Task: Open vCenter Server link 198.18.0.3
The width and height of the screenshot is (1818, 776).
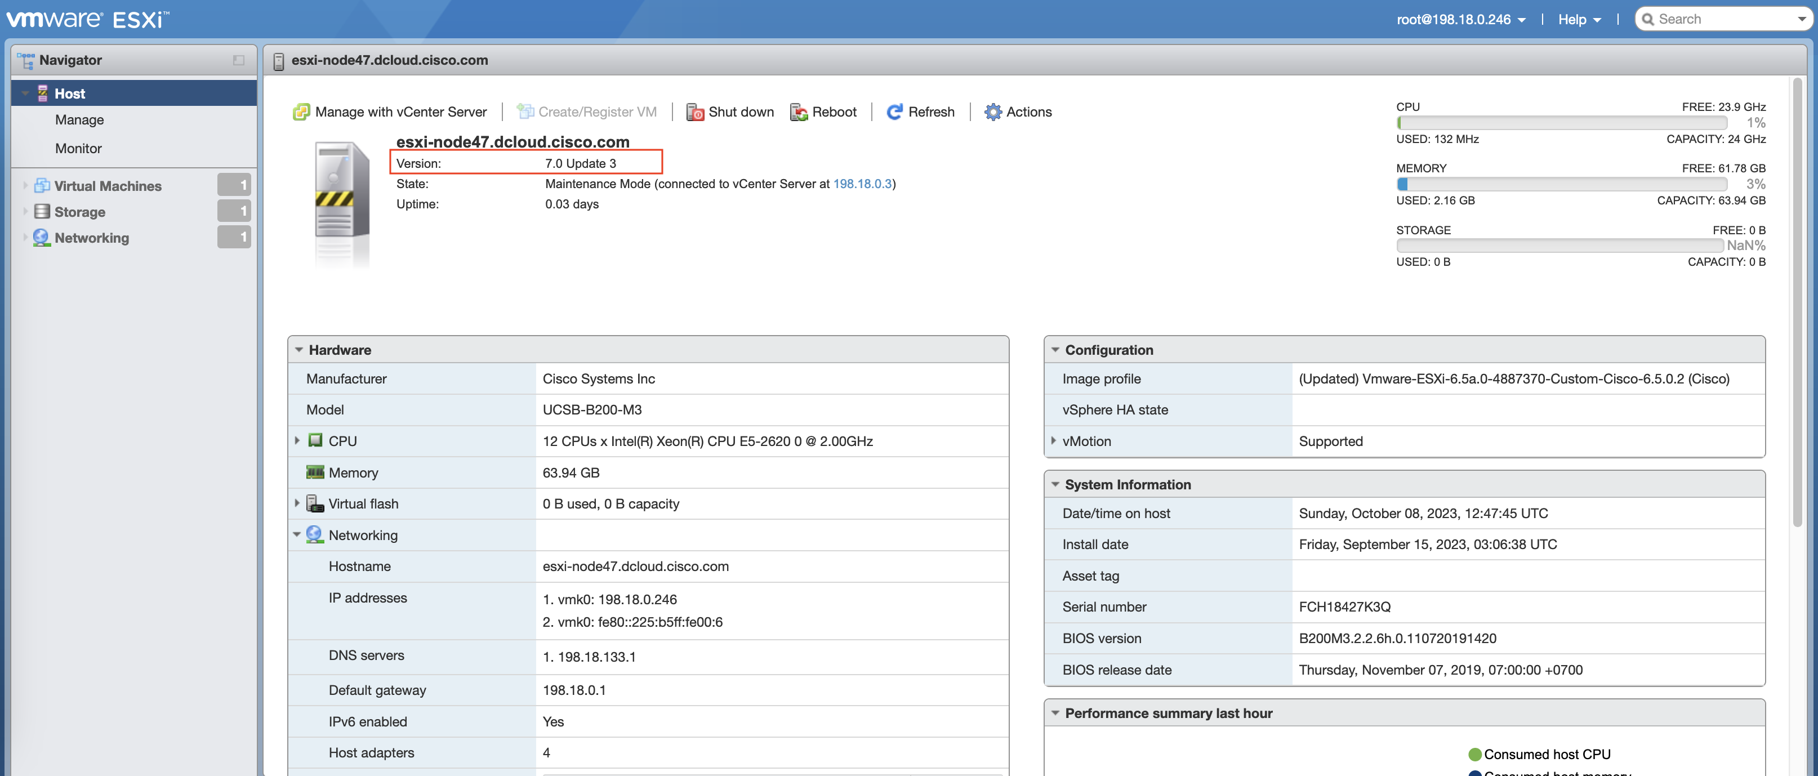Action: coord(862,184)
